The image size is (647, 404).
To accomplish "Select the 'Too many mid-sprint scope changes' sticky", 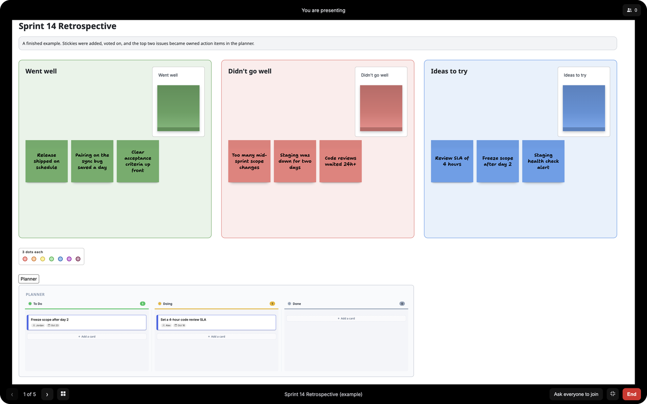I will [x=249, y=161].
